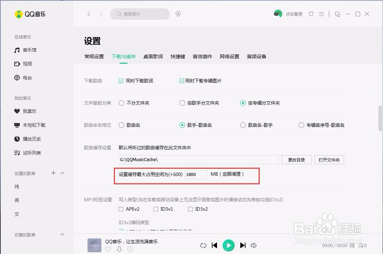Select 按歌手分文件夹 option
The width and height of the screenshot is (383, 254).
click(182, 103)
